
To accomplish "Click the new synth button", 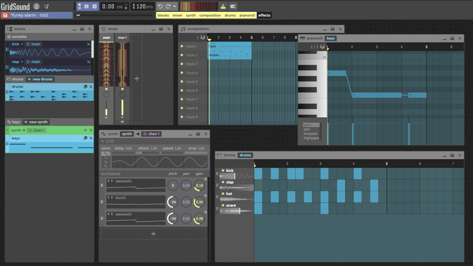I will [x=35, y=122].
